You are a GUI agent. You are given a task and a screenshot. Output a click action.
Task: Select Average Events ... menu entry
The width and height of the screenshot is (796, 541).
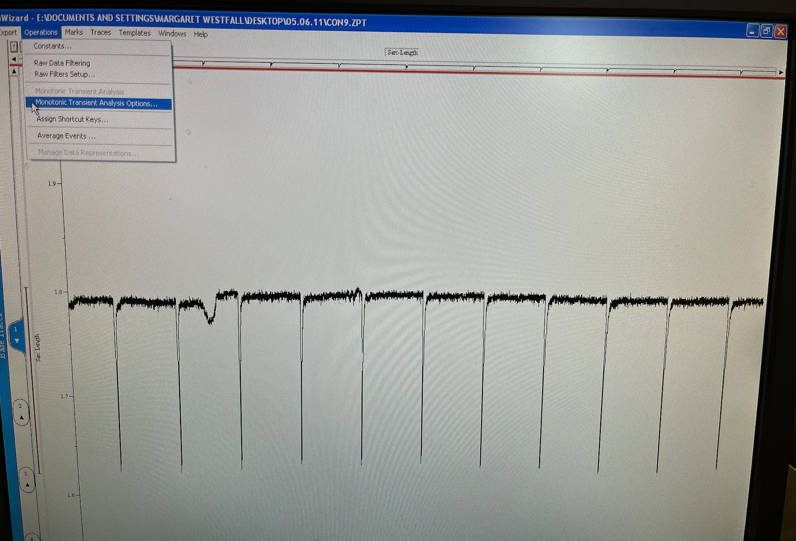(x=66, y=136)
